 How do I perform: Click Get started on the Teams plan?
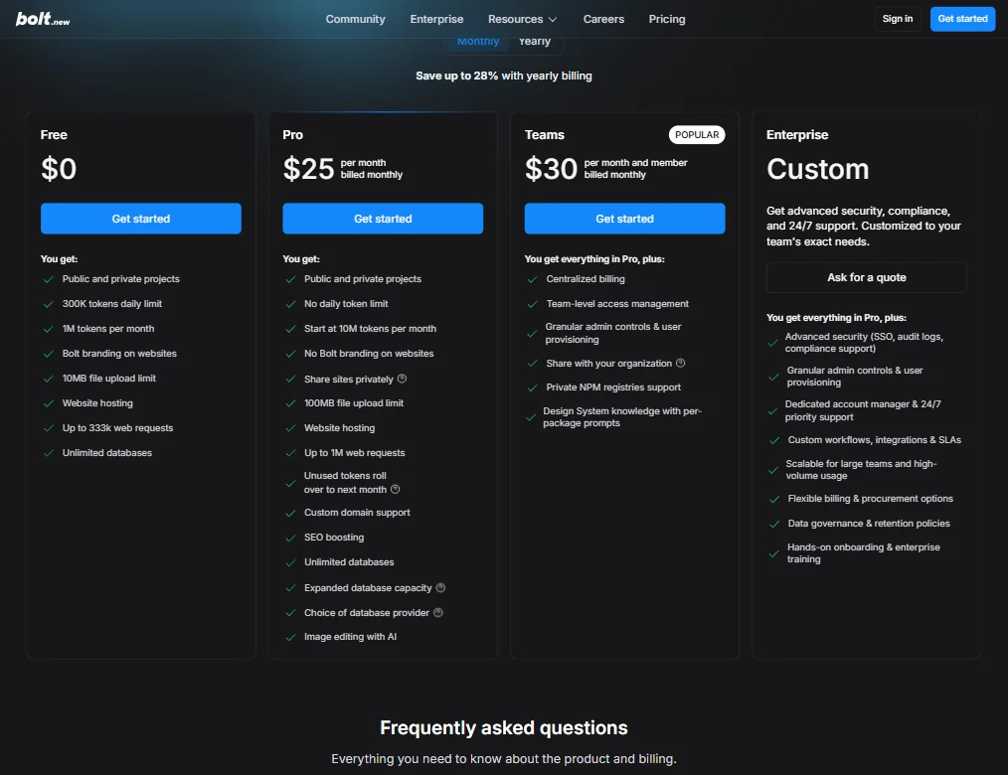tap(625, 219)
